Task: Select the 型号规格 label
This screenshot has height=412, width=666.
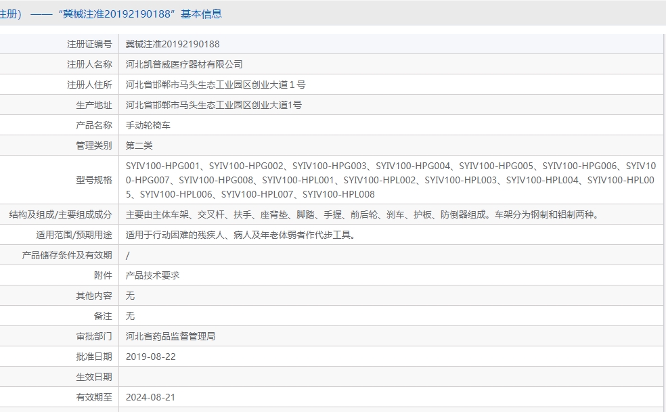Action: click(94, 180)
